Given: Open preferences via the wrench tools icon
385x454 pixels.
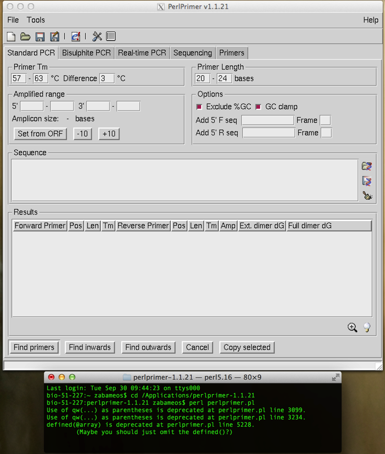Looking at the screenshot, I should pyautogui.click(x=97, y=37).
